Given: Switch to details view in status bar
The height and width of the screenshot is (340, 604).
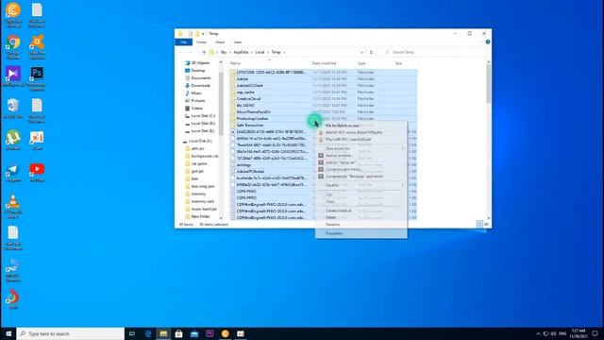Looking at the screenshot, I should [x=479, y=224].
